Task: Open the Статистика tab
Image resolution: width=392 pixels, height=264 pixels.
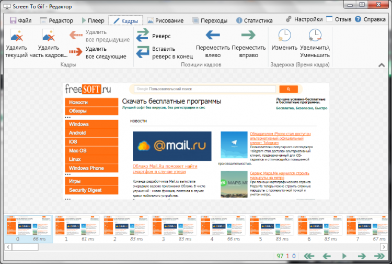Action: 254,20
